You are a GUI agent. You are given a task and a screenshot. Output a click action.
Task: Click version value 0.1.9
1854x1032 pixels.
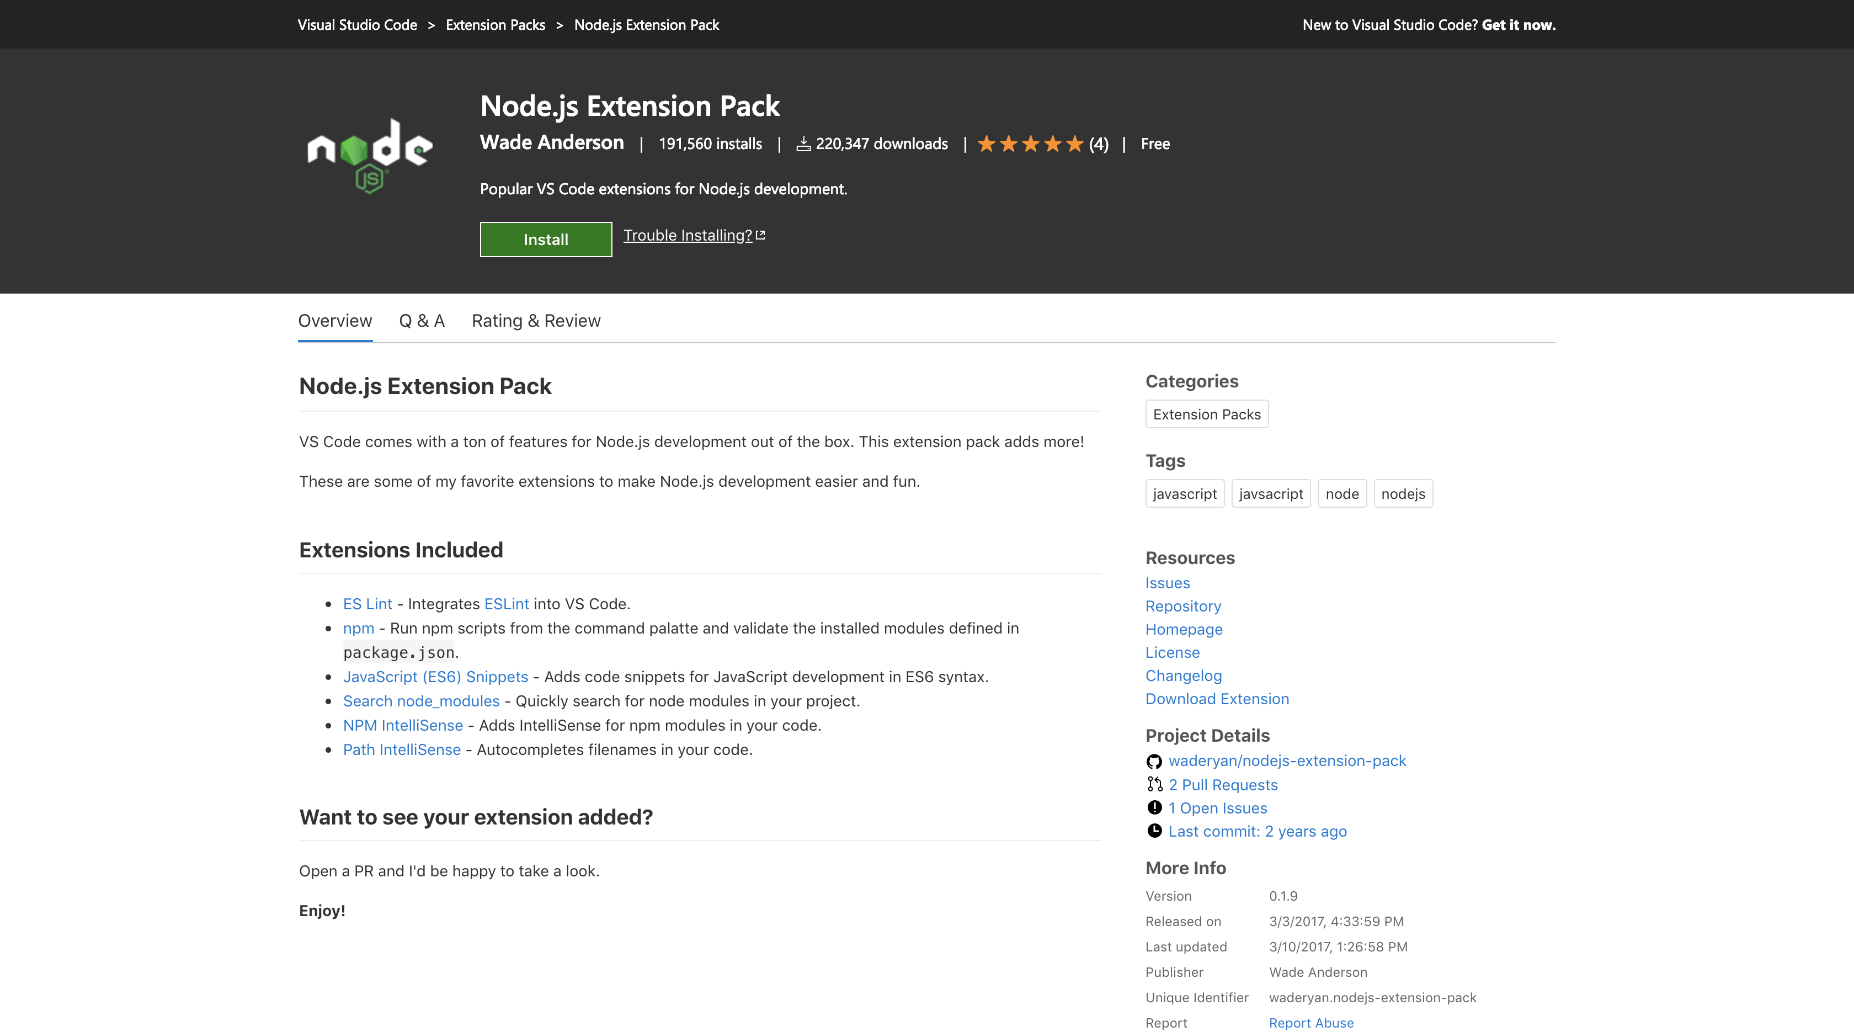pos(1283,896)
